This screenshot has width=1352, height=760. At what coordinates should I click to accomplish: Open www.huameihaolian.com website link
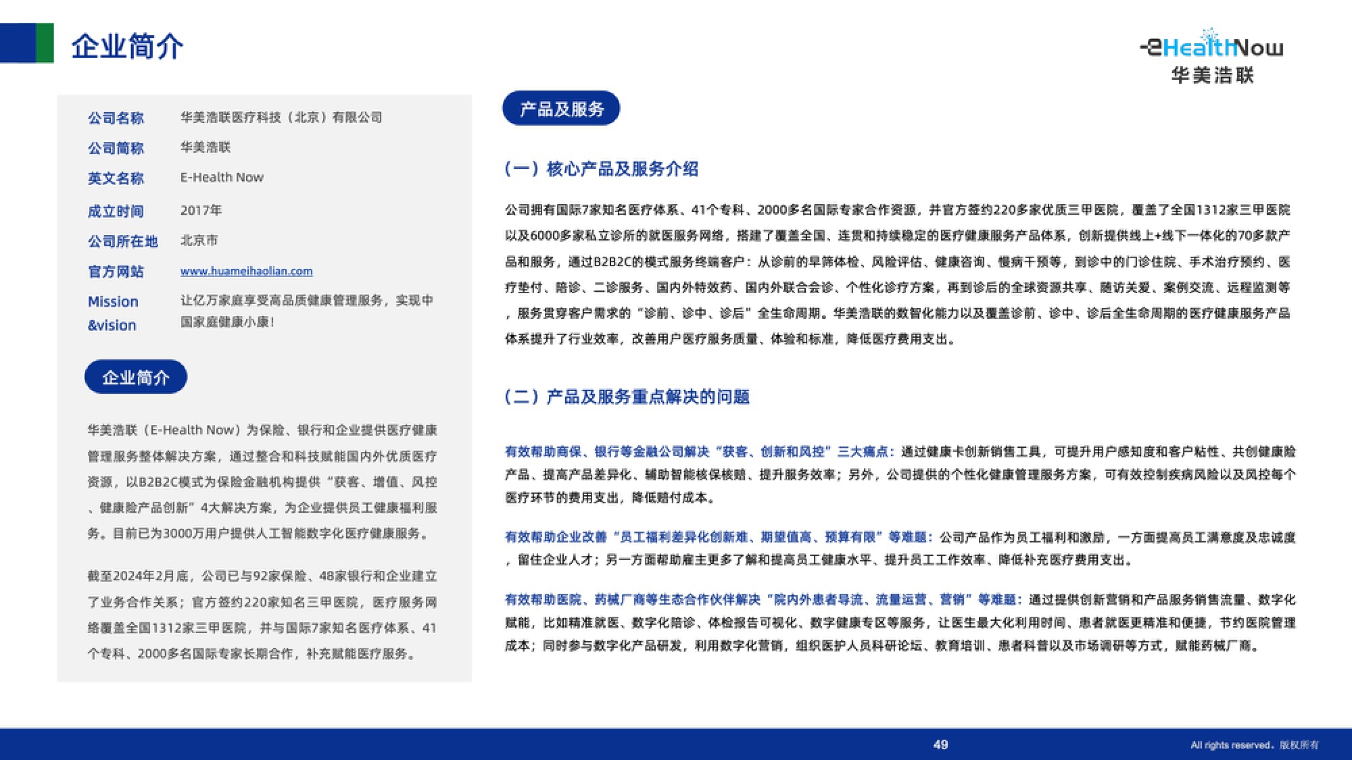[x=246, y=271]
